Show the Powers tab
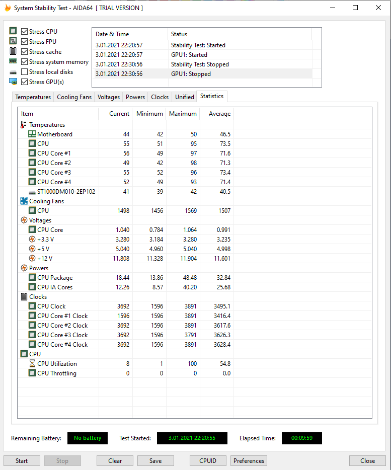 point(135,97)
